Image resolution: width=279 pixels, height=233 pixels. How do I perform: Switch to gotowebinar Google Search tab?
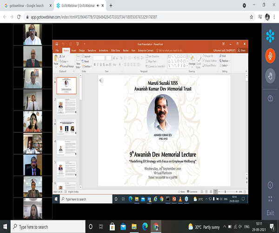[x=27, y=6]
